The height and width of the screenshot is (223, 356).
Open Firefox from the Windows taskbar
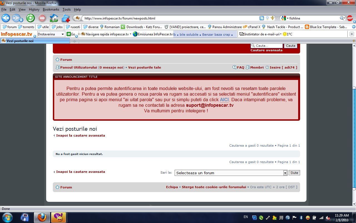(42, 217)
